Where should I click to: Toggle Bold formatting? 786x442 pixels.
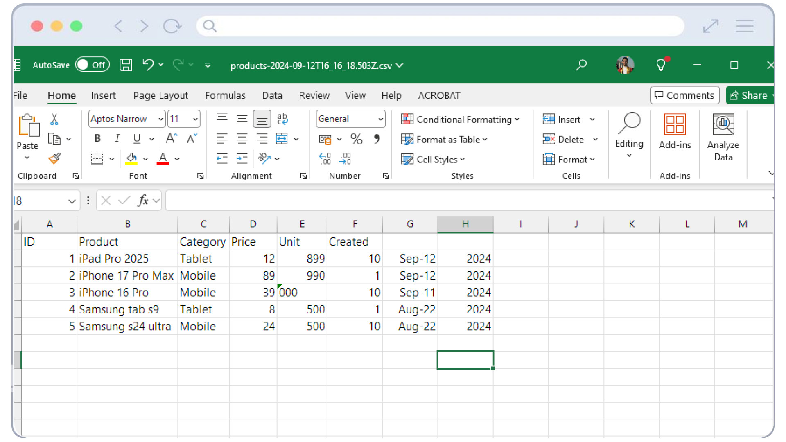97,139
